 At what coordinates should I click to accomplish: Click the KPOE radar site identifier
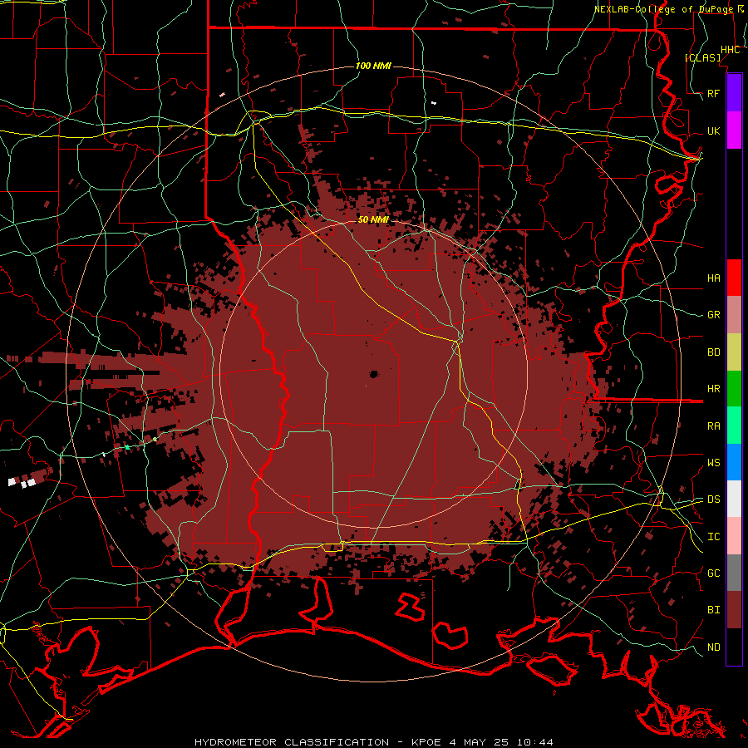tap(428, 742)
